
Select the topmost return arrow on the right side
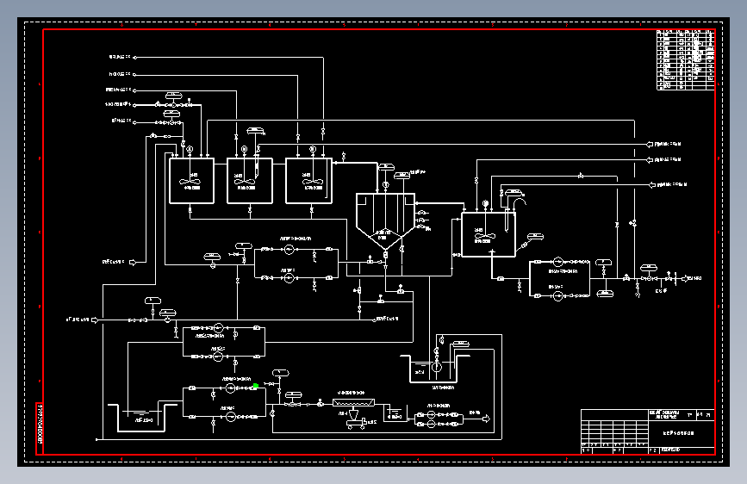click(650, 144)
